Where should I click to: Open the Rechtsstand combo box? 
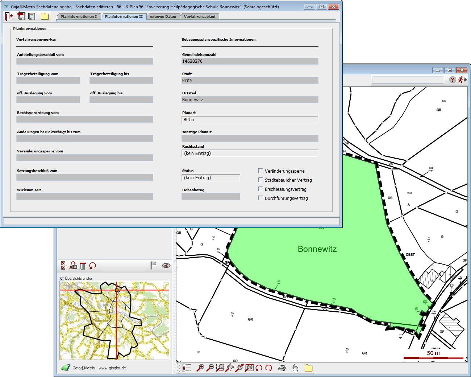click(x=250, y=153)
